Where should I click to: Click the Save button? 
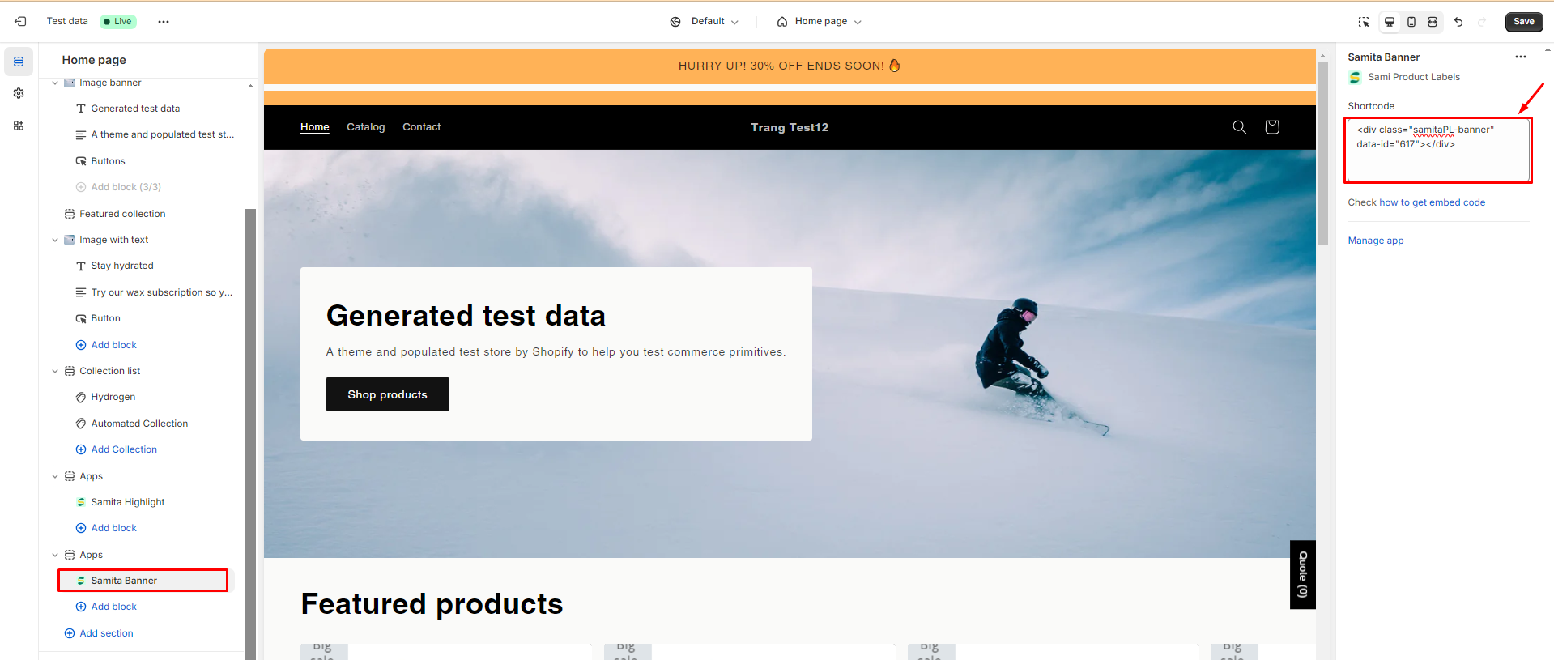pyautogui.click(x=1523, y=22)
